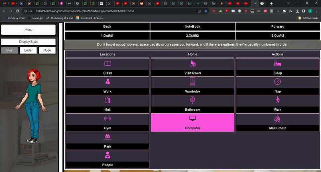Expand the tab search chevron
This screenshot has height=172, width=321.
[x=288, y=3]
